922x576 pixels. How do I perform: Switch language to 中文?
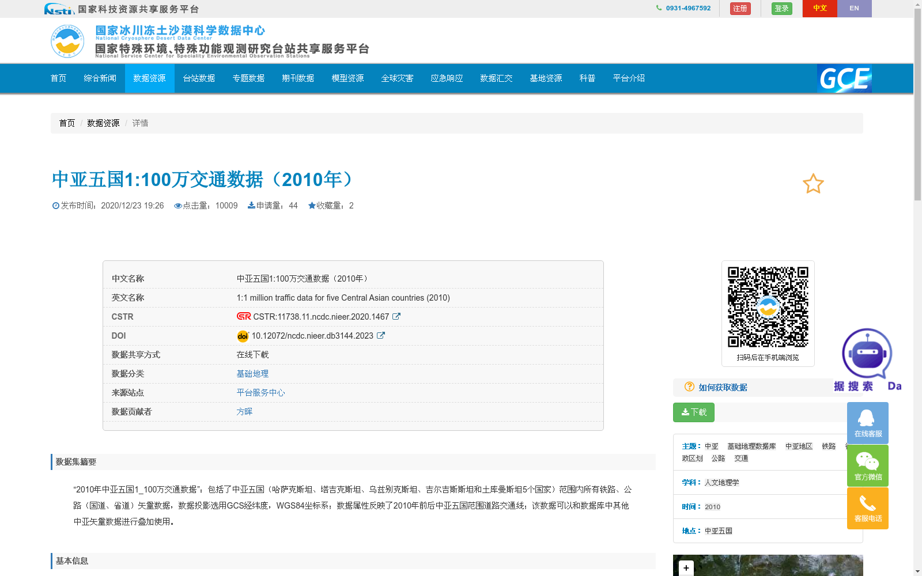point(820,9)
